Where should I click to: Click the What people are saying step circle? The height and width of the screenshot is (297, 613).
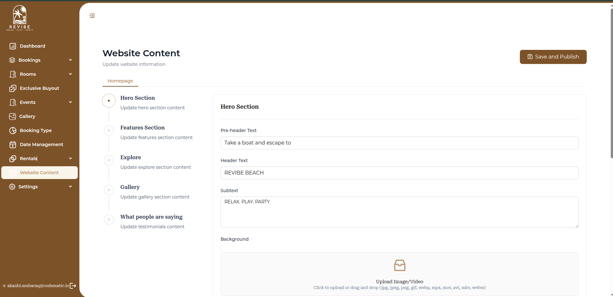pos(109,220)
